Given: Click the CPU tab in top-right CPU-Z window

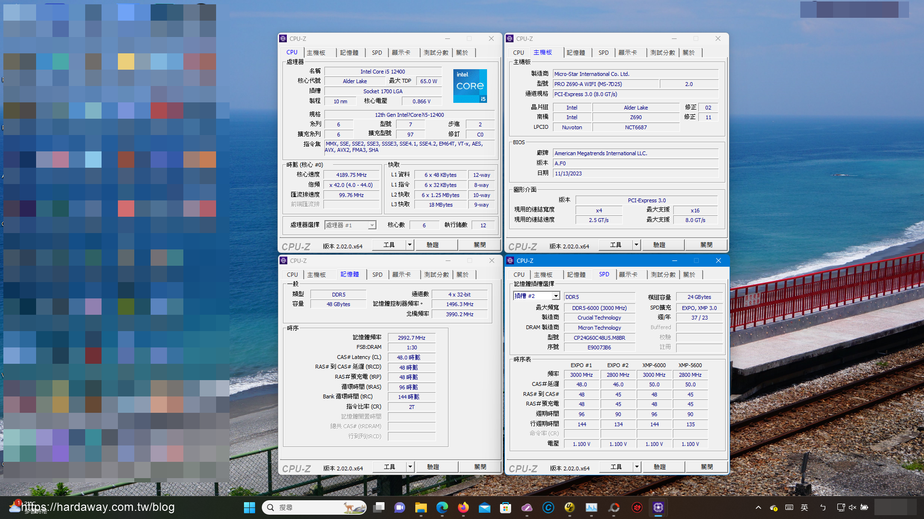Looking at the screenshot, I should coord(518,52).
